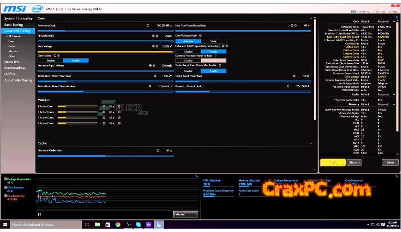Apply the proposed settings
Image resolution: width=401 pixels, height=232 pixels.
point(333,162)
